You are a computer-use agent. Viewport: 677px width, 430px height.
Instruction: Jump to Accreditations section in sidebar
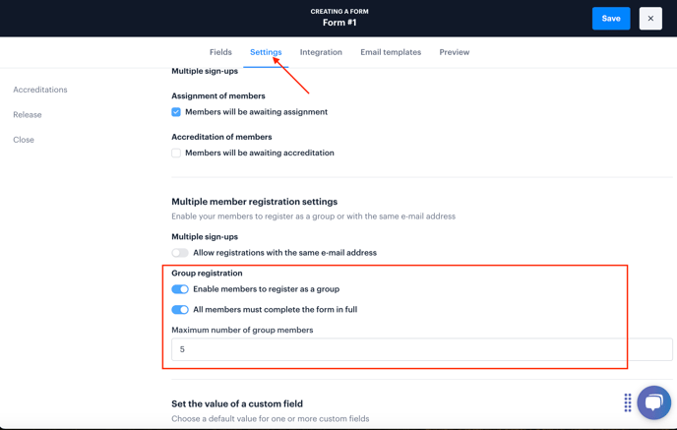[x=40, y=90]
